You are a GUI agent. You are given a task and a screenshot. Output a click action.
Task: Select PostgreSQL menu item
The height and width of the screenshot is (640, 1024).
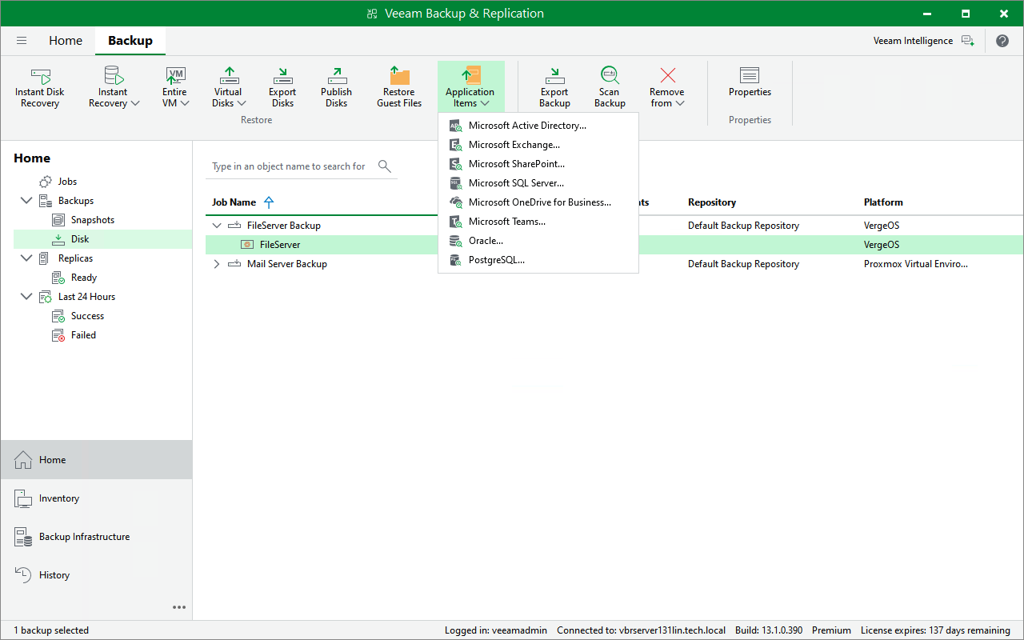[x=538, y=260]
